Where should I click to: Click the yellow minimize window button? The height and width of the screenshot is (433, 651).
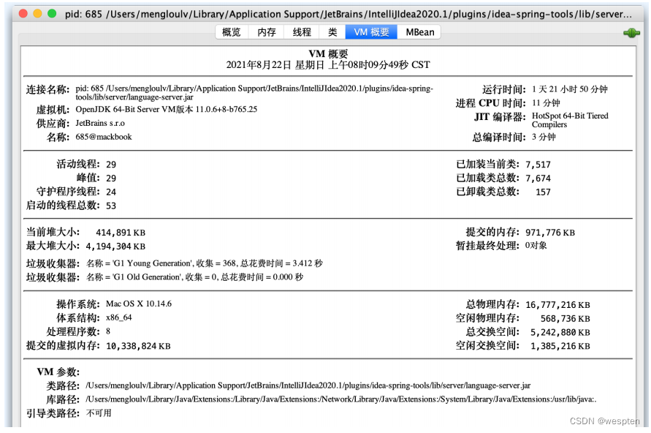coord(37,13)
